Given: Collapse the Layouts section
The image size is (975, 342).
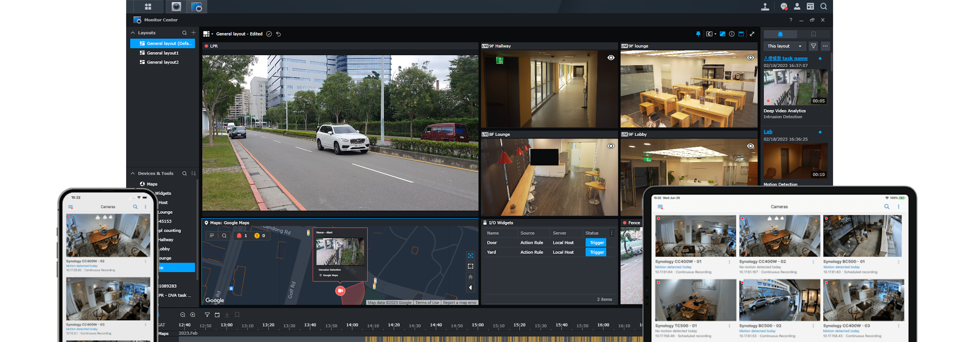Looking at the screenshot, I should (133, 33).
